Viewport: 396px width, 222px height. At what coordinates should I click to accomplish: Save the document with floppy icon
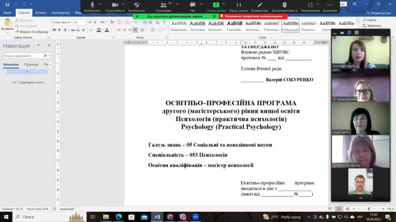point(7,5)
